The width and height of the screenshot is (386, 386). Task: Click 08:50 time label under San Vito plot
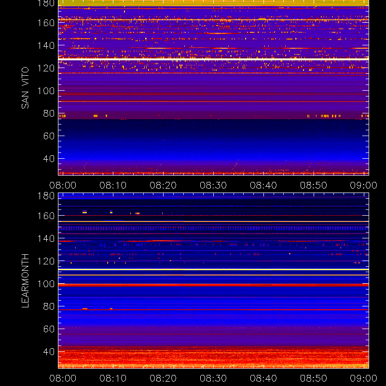click(314, 185)
